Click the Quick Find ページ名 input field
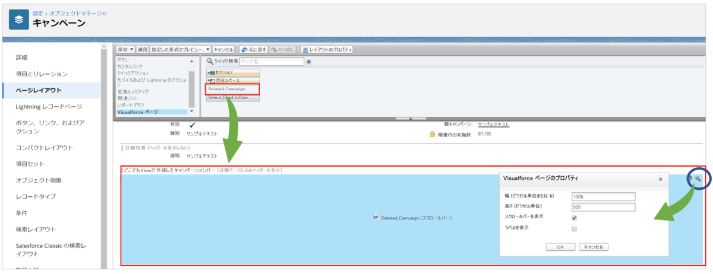Viewport: 713px width, 274px height. point(272,61)
